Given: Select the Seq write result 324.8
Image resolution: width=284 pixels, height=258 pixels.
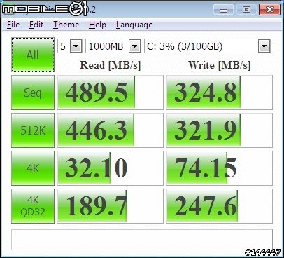Looking at the screenshot, I should pos(220,93).
